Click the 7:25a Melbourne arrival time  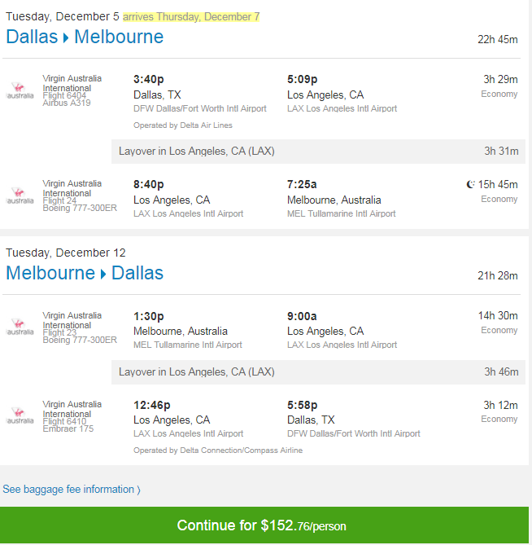point(302,184)
